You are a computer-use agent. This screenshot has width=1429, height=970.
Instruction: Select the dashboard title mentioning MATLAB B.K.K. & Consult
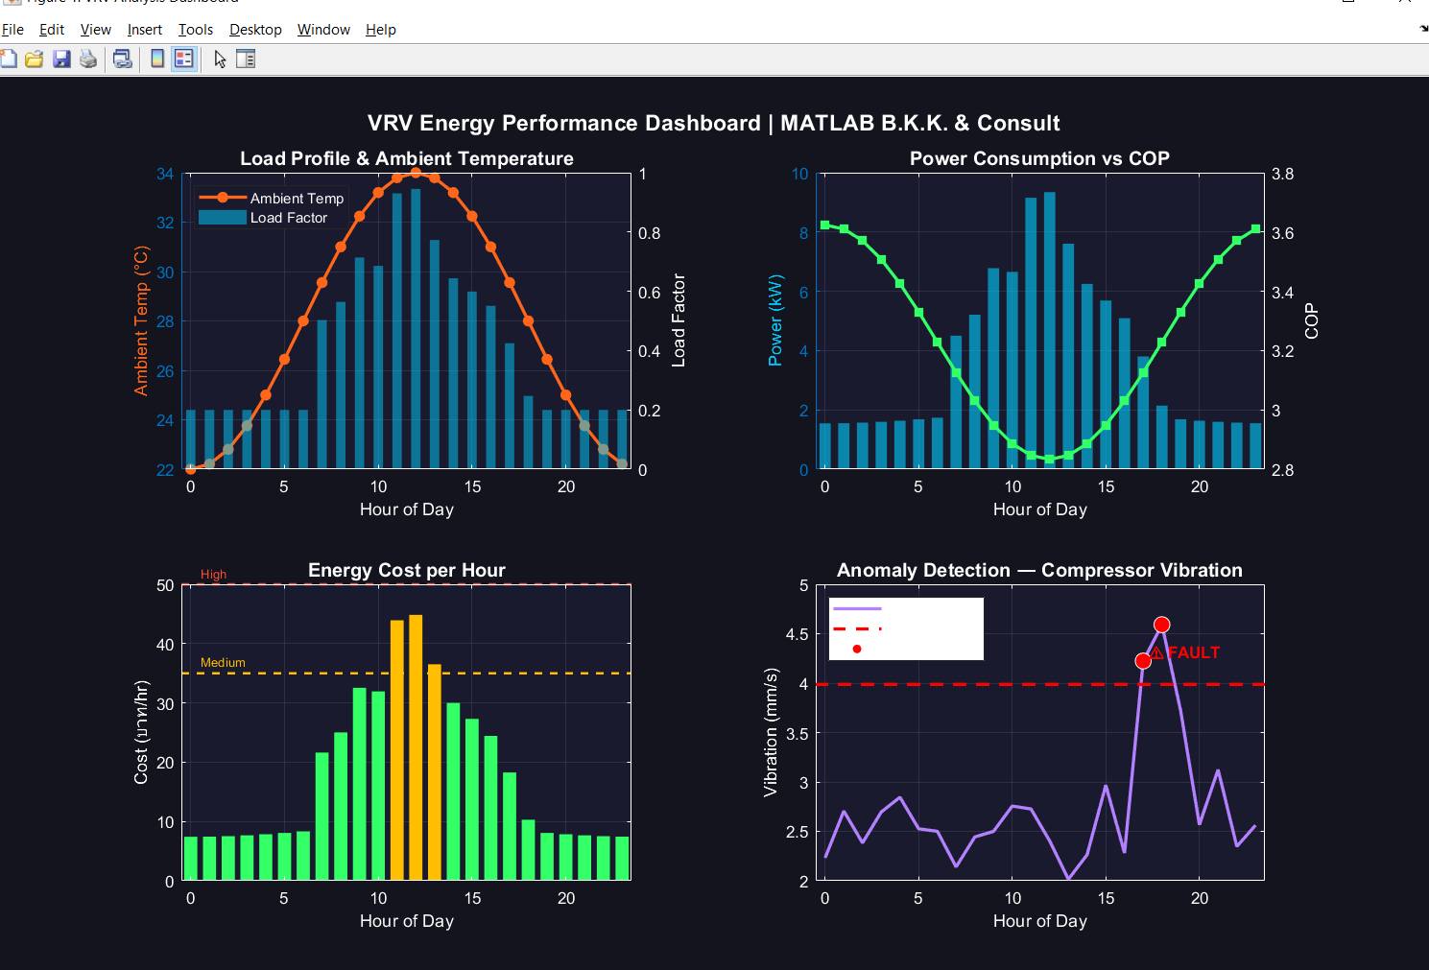(713, 123)
